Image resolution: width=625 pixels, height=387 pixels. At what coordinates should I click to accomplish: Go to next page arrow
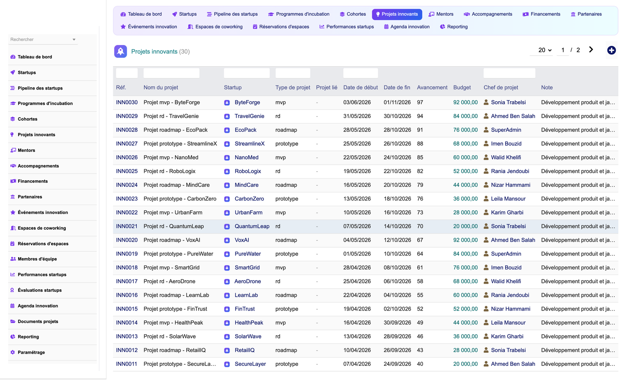pos(591,50)
